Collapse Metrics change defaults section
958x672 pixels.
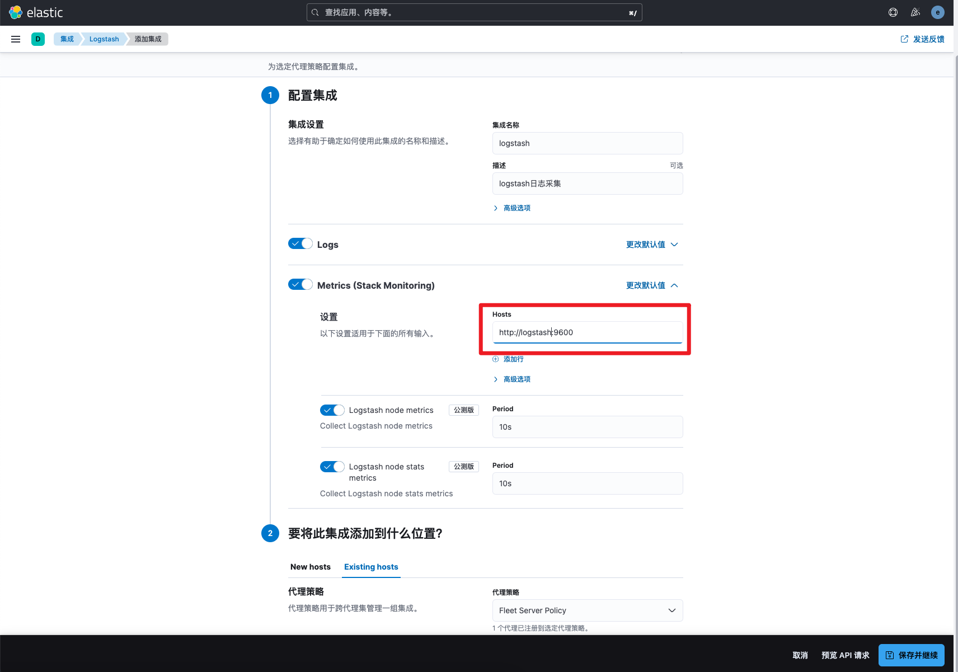click(x=652, y=285)
